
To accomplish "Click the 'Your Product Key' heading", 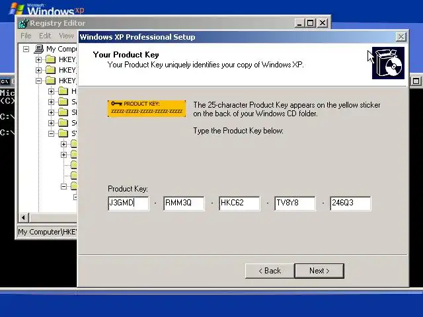I will 126,55.
